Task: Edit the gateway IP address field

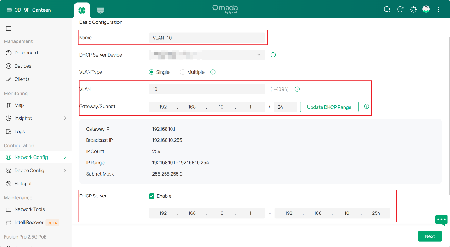Action: click(207, 107)
